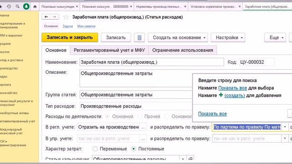Switch to the Плановые калькуляции window tab
This screenshot has width=292, height=164.
(58, 6)
